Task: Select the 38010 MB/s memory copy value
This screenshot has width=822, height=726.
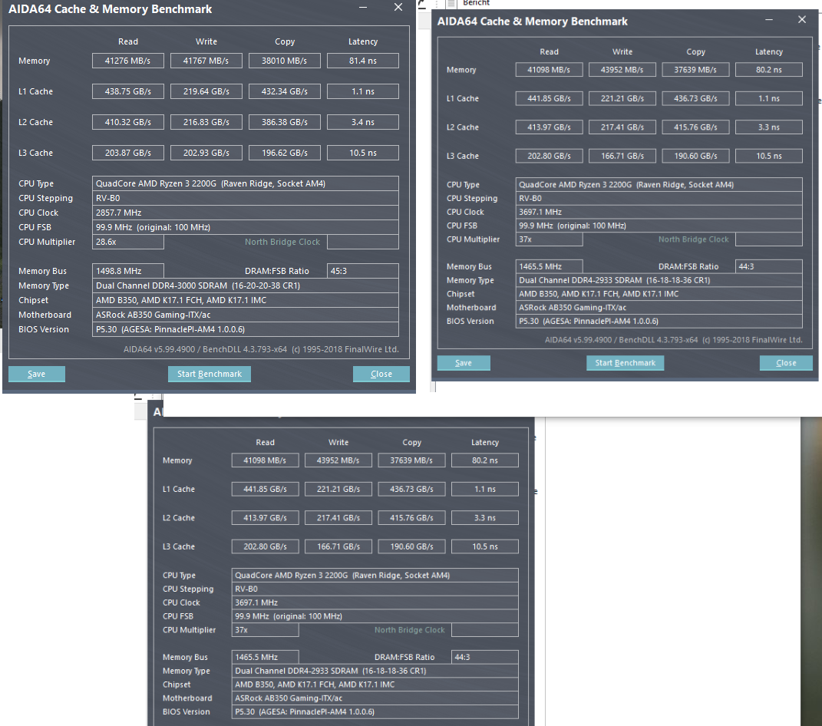Action: point(285,61)
